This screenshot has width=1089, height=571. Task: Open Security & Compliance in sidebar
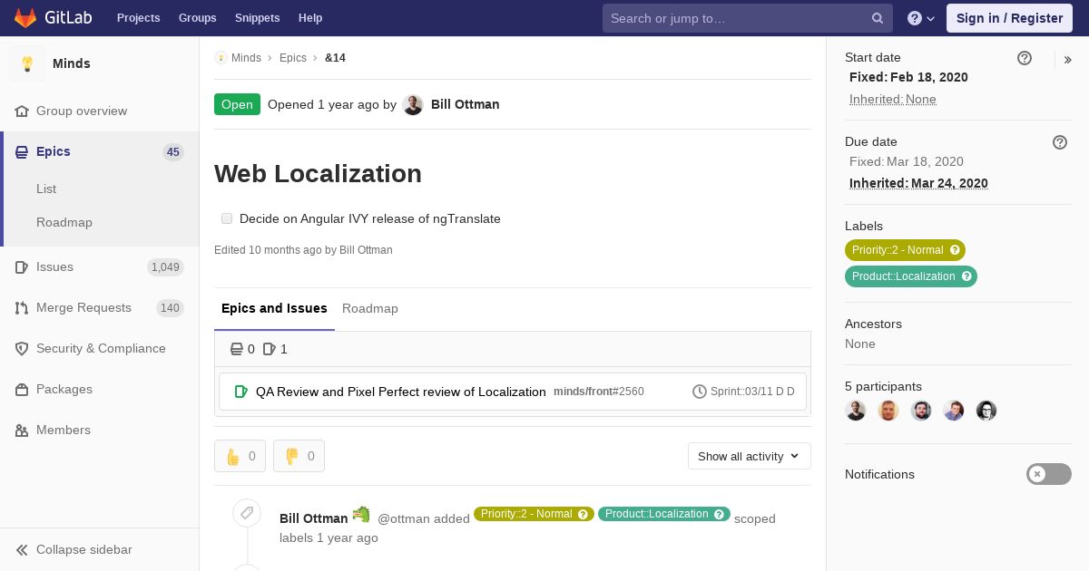click(x=100, y=348)
